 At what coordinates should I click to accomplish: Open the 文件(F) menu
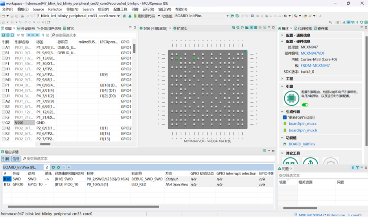pyautogui.click(x=7, y=9)
